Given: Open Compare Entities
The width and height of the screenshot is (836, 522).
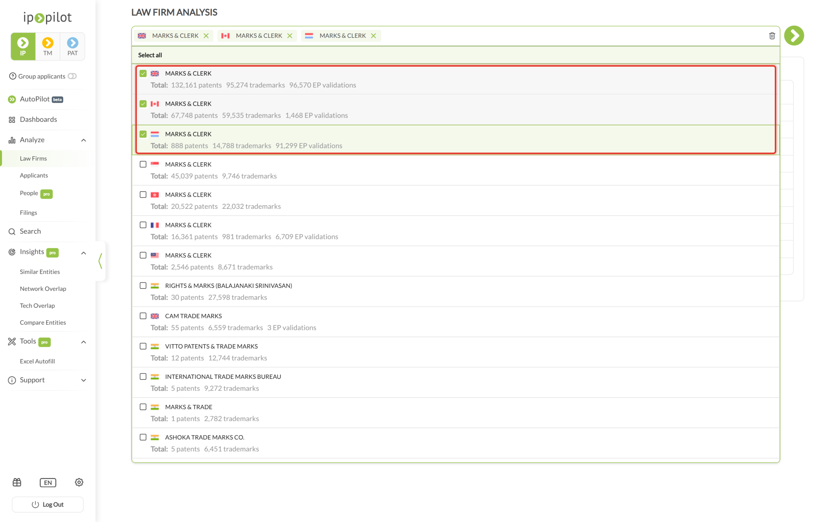Looking at the screenshot, I should [x=43, y=322].
